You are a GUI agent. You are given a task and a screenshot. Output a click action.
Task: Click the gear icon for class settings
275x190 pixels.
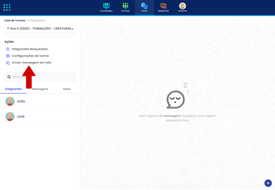8,56
